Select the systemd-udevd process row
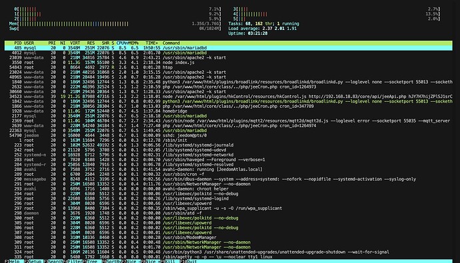This screenshot has height=263, width=460. (x=228, y=150)
